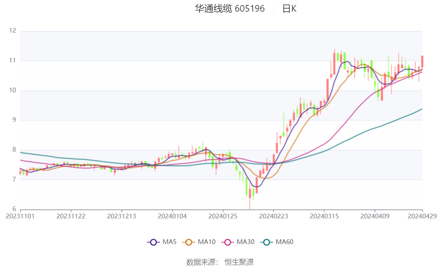Toggle the MA5 legend marker

point(153,242)
